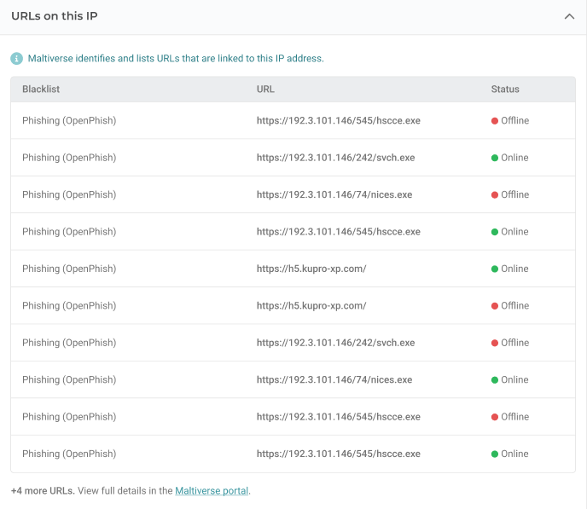
Task: Click the 'URLs on this IP' panel title
Action: click(55, 16)
